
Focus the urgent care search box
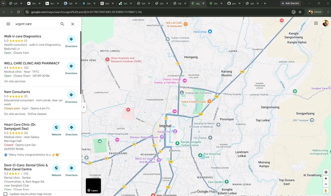pos(36,24)
